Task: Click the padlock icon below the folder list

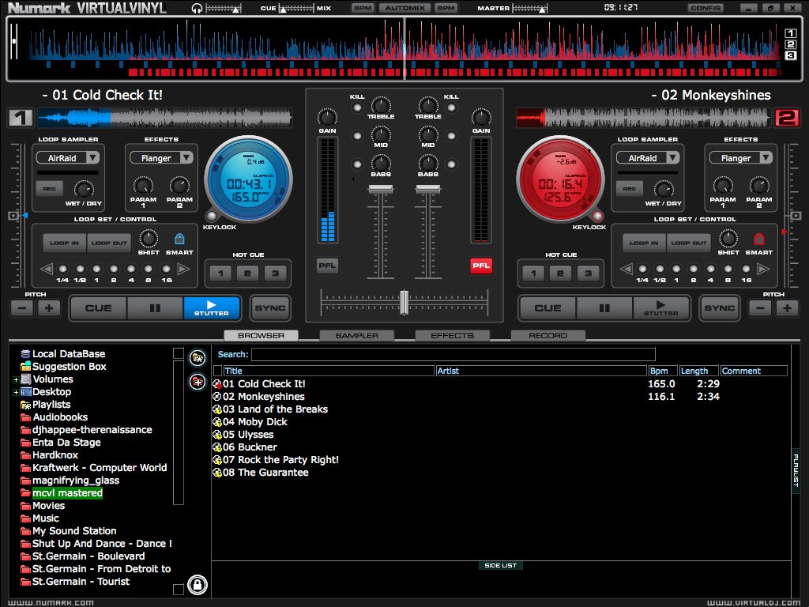Action: [x=198, y=585]
